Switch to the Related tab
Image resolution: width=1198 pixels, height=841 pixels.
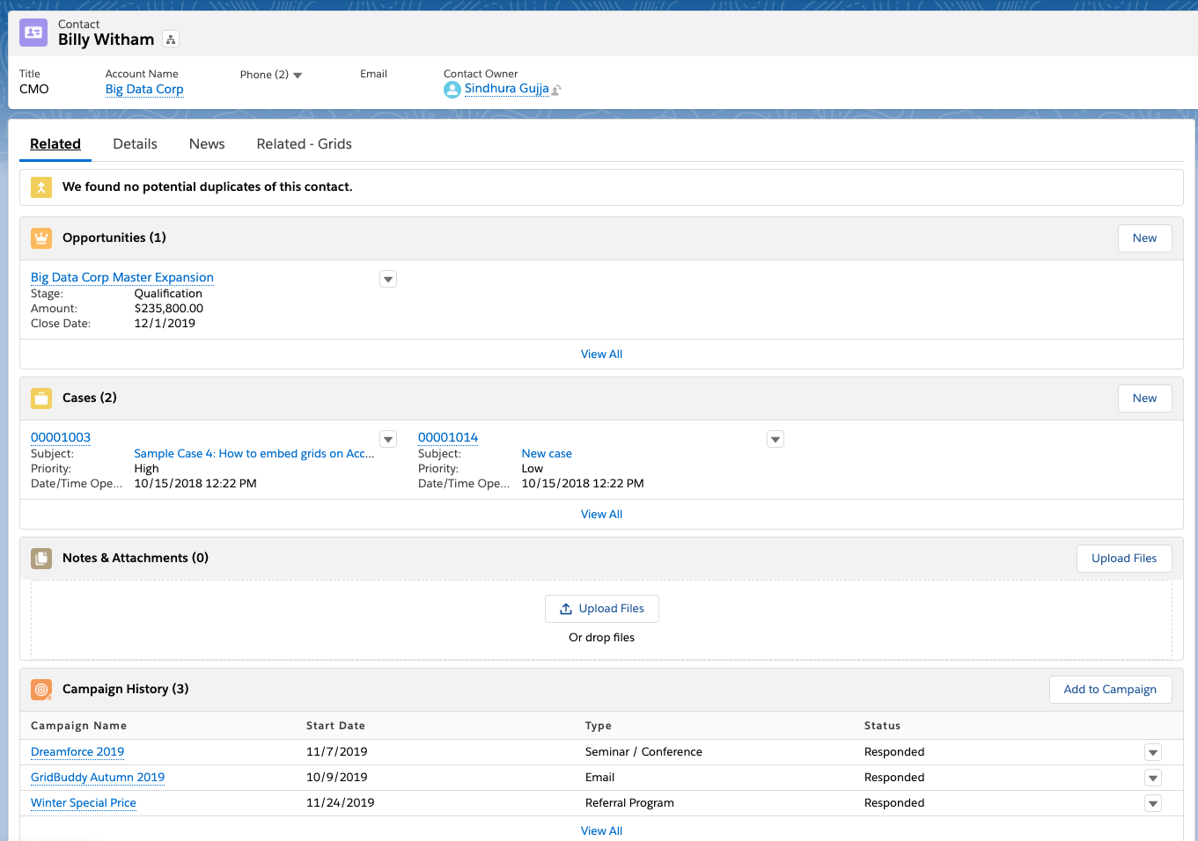(x=55, y=144)
